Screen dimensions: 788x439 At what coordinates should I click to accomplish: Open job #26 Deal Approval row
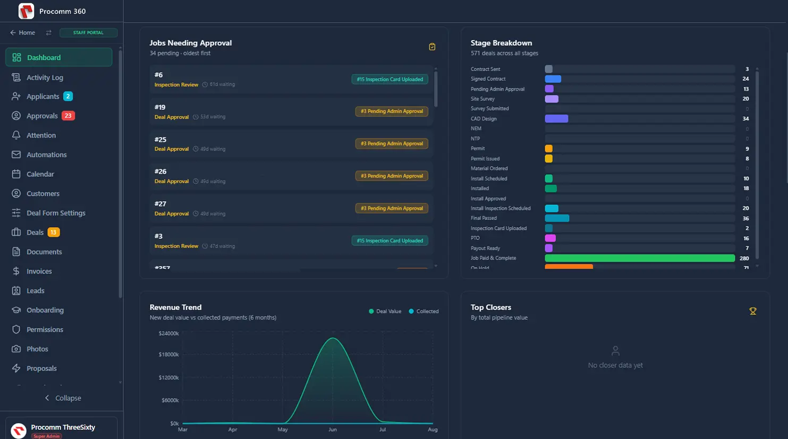tap(291, 176)
